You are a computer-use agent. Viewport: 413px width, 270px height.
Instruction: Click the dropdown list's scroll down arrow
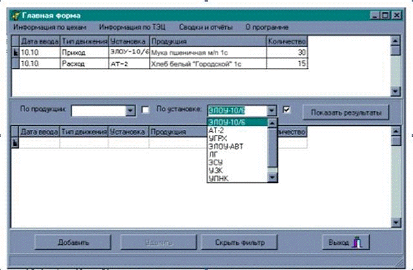(x=273, y=178)
